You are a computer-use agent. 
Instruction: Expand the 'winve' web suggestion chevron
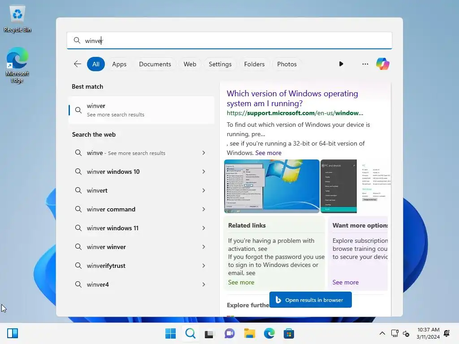[204, 153]
